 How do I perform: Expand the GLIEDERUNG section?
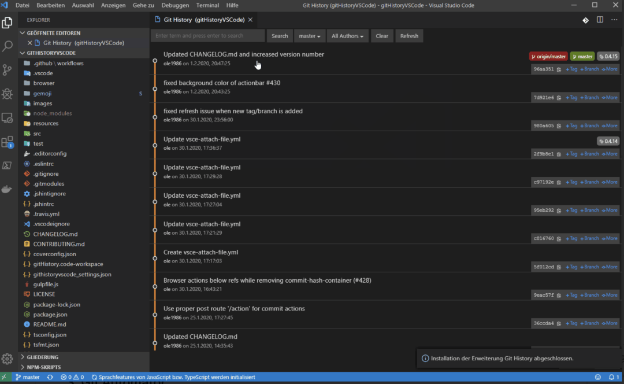point(43,357)
